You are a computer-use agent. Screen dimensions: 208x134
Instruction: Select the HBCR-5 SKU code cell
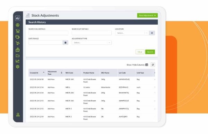(x=68, y=109)
